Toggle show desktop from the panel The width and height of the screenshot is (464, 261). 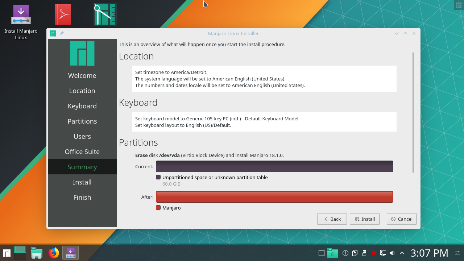pos(321,253)
